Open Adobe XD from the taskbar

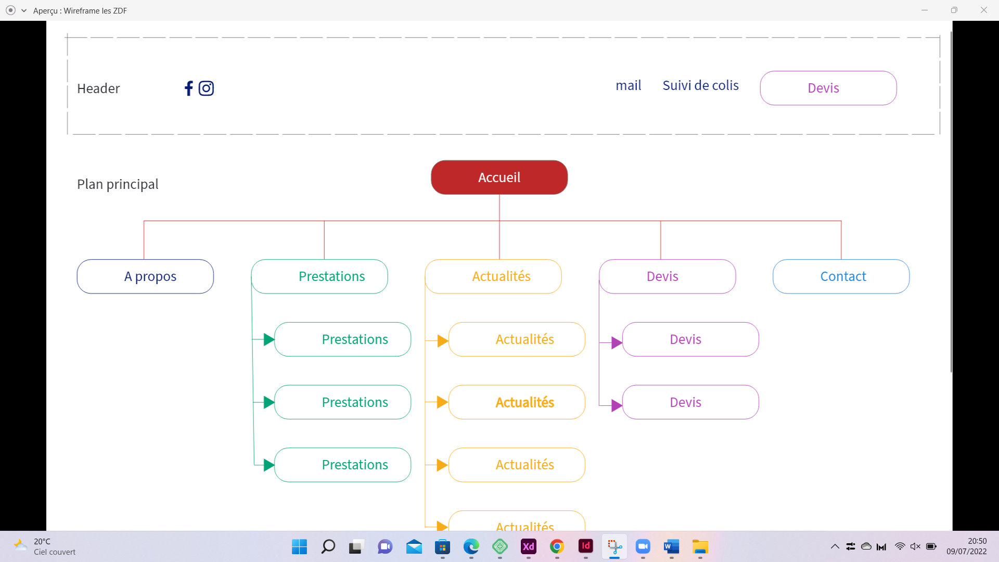[x=528, y=546]
